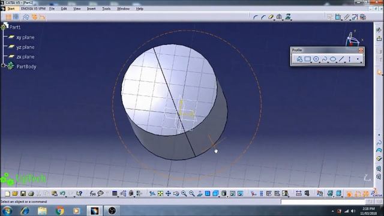Open Mirror tool flyout arrow
Screen dimensions: 384x216
283,20
